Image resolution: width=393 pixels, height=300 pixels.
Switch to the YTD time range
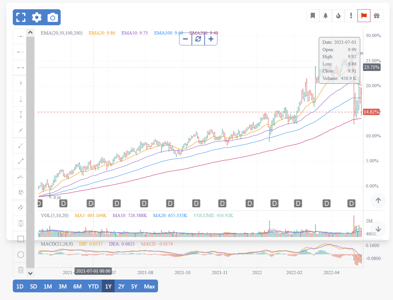93,286
